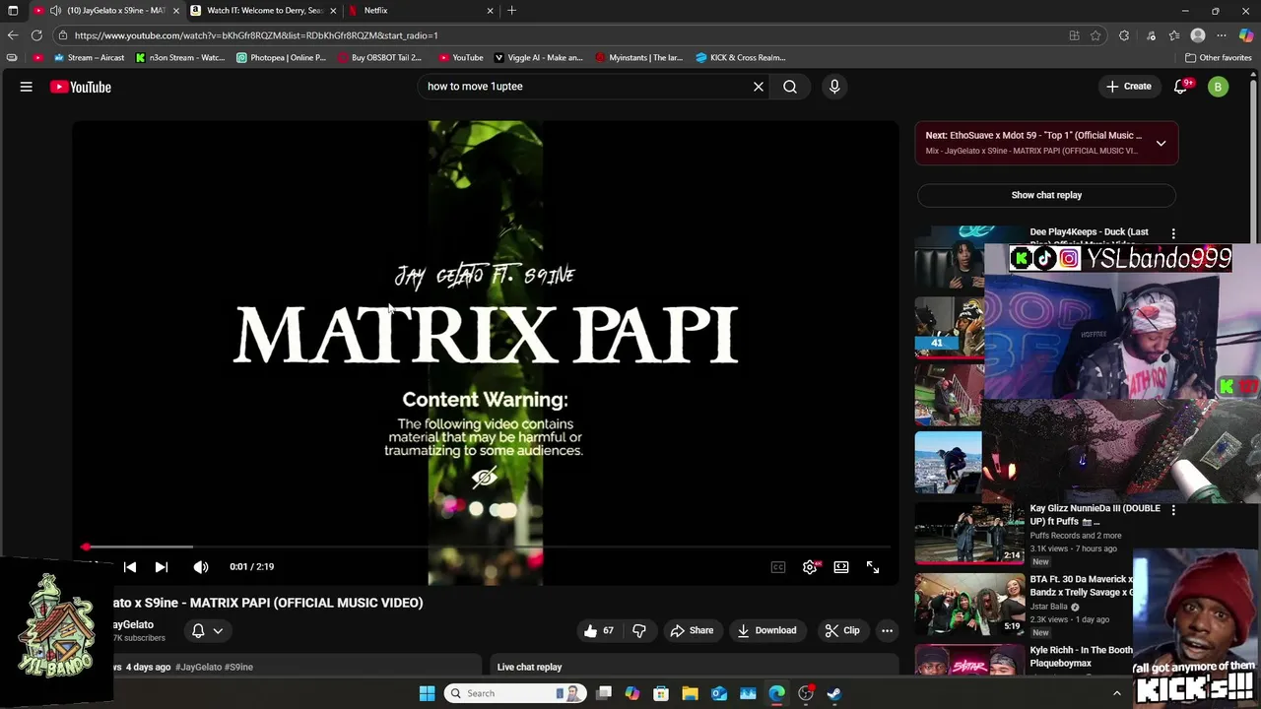Open the BTA Ft. 30 Da Maverick thumbnail
This screenshot has width=1261, height=709.
click(969, 604)
